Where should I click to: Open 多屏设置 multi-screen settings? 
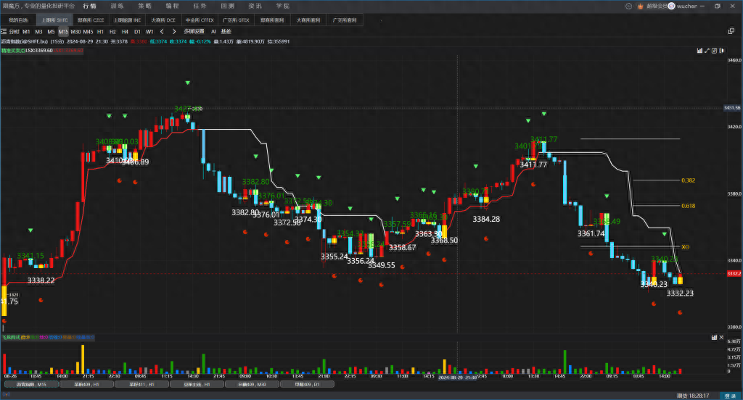pyautogui.click(x=194, y=32)
